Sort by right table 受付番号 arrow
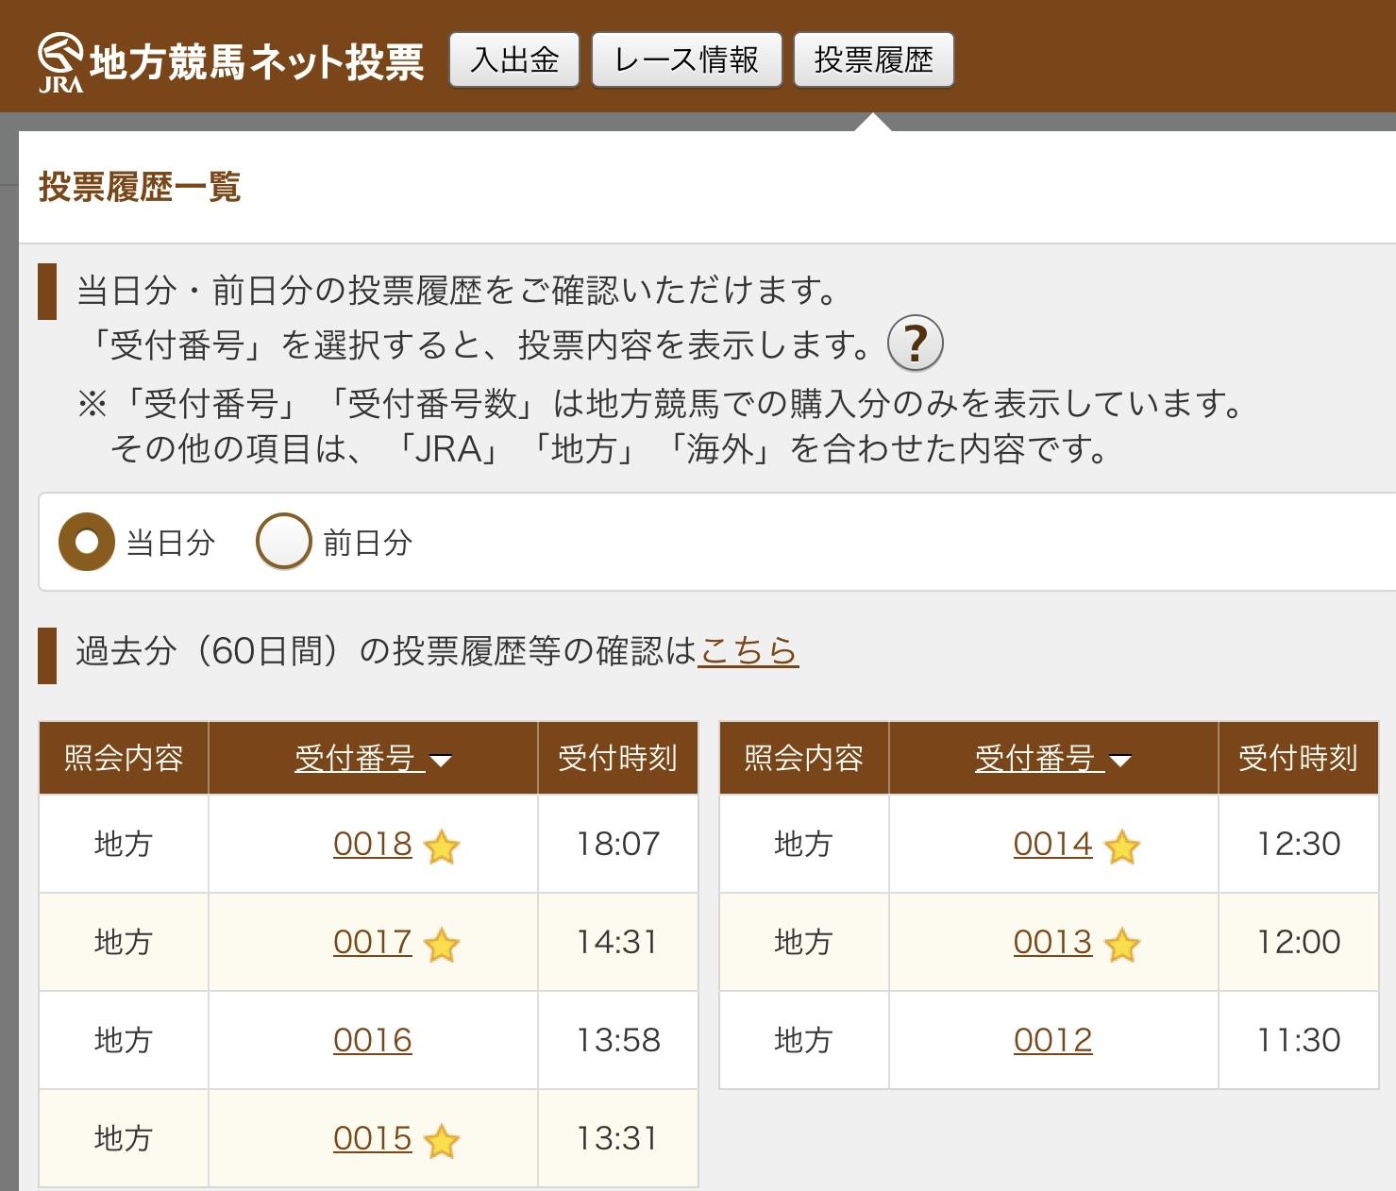This screenshot has height=1191, width=1396. (x=1120, y=761)
